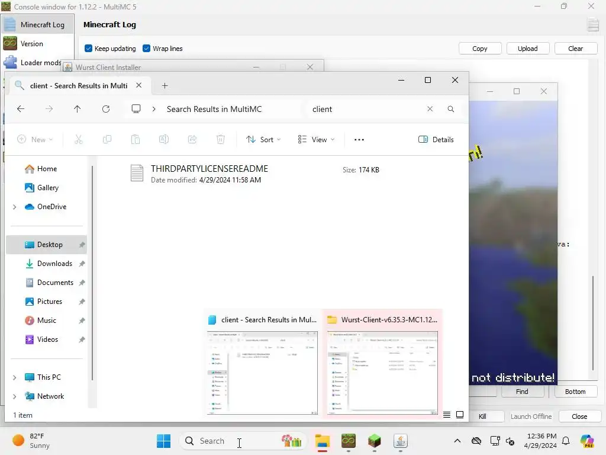Expand the This PC tree node

[15, 377]
